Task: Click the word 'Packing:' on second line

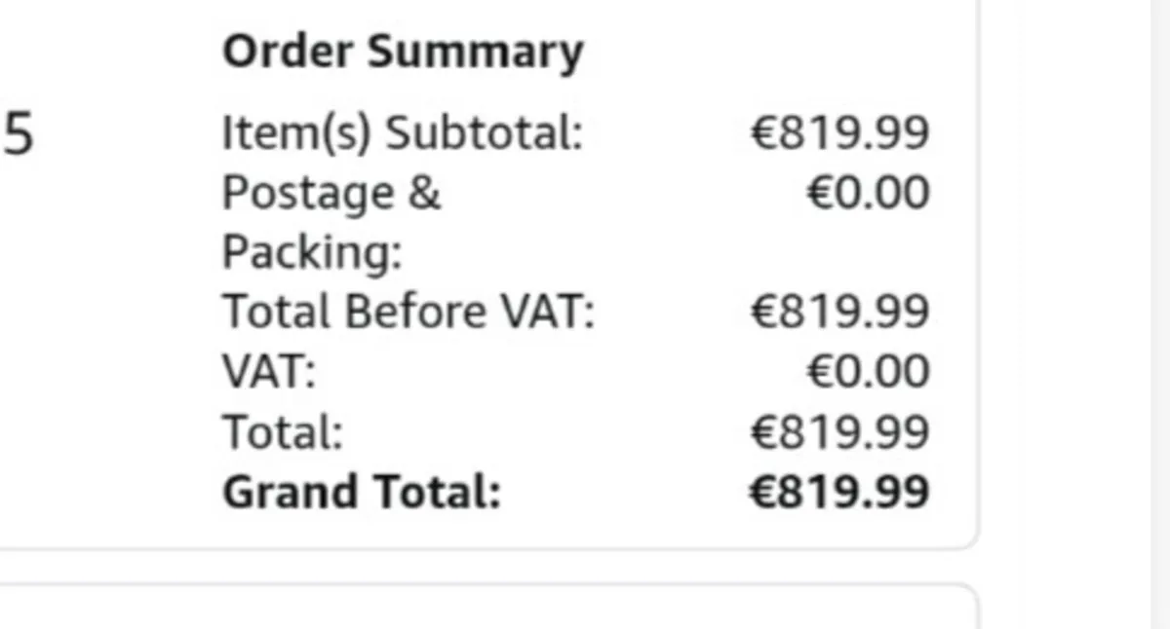Action: tap(312, 252)
